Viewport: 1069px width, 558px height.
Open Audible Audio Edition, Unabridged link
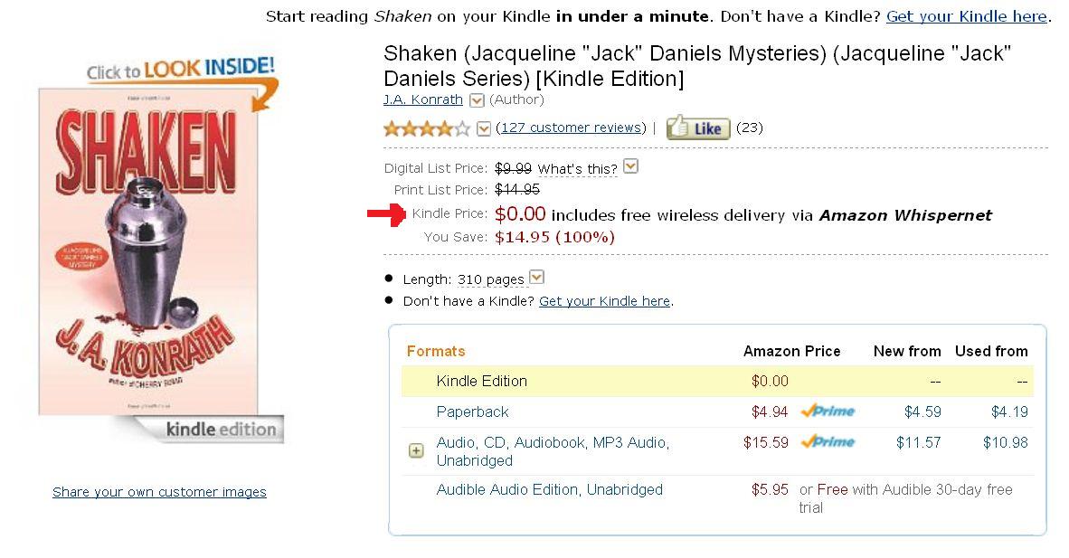pyautogui.click(x=549, y=489)
